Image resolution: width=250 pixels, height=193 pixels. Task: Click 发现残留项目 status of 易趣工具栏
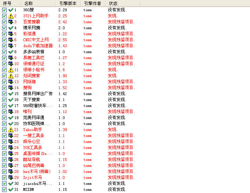pyautogui.click(x=121, y=58)
